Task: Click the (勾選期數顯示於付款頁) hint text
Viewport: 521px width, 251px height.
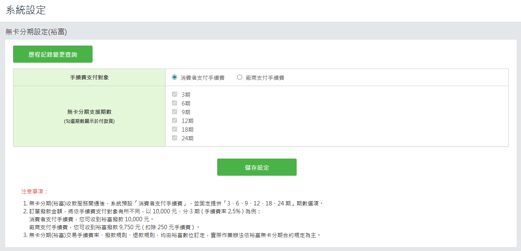Action: pyautogui.click(x=89, y=121)
